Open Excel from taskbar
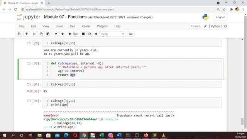247x139 pixels. point(102,135)
